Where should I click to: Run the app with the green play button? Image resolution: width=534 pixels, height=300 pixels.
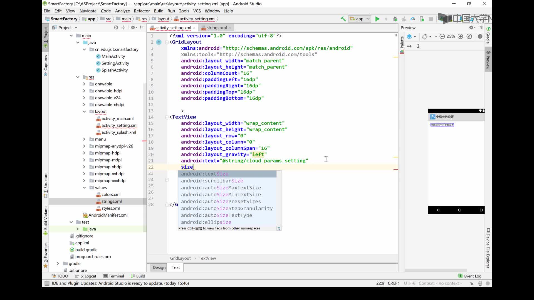(x=377, y=19)
